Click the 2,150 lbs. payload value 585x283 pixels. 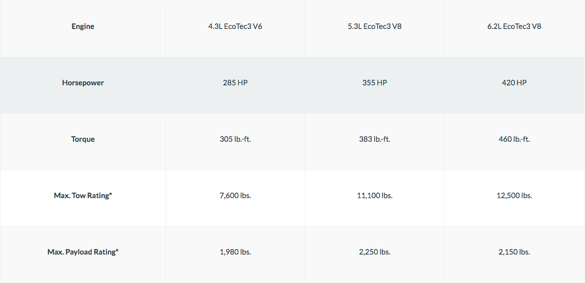tap(514, 252)
